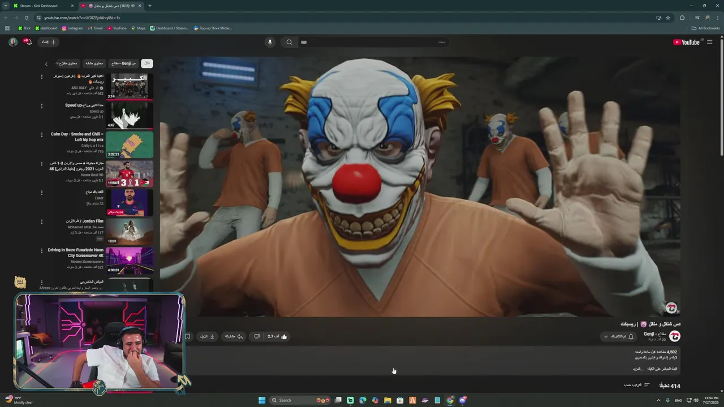Open the All Bookmarks folder

(705, 28)
